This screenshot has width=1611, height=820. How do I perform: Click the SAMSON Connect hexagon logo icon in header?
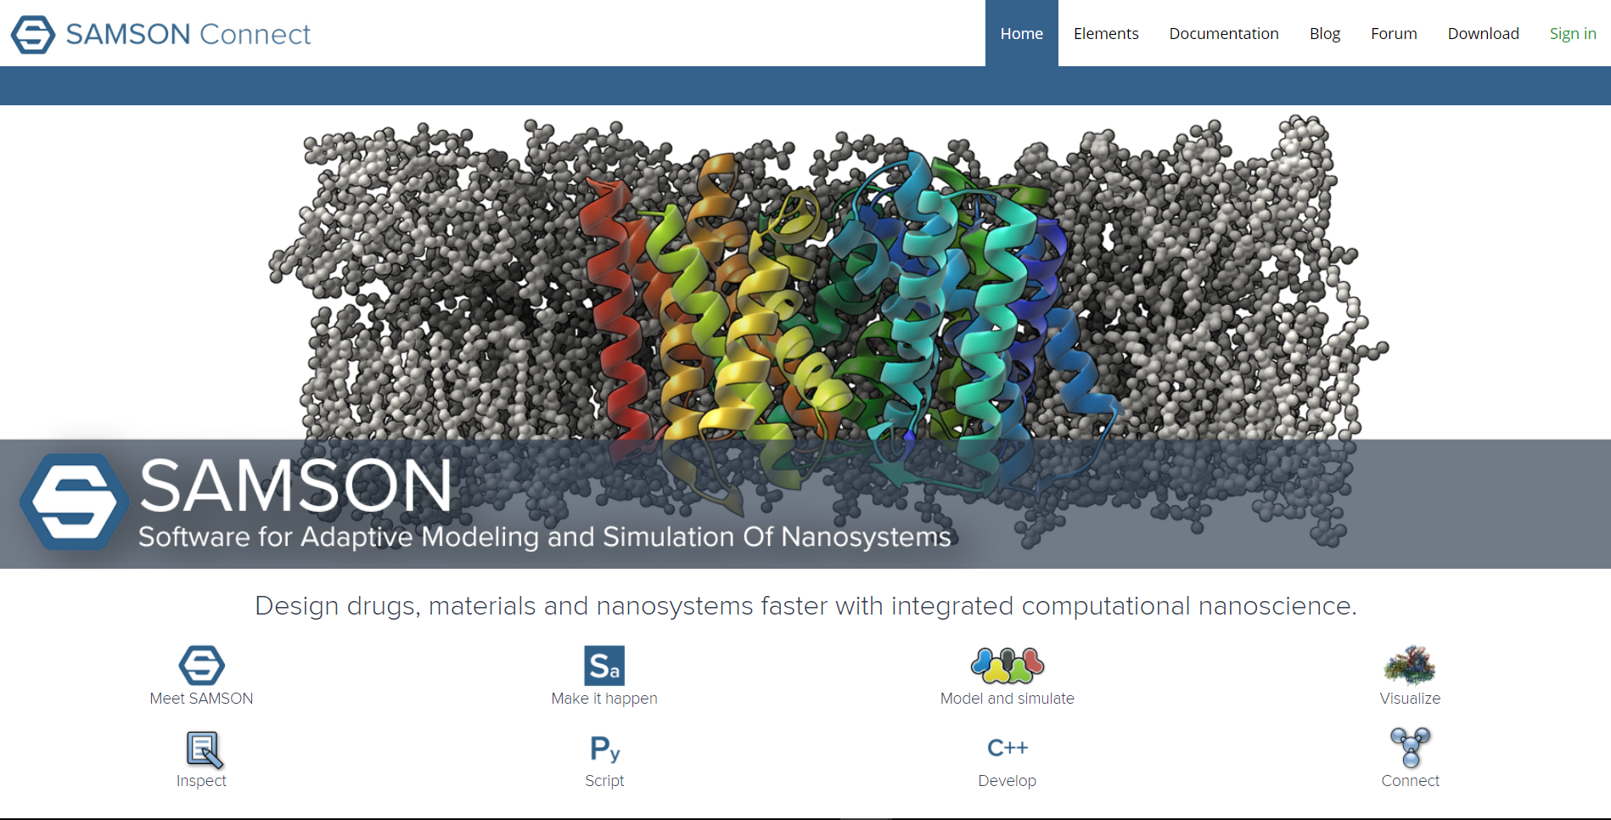point(33,34)
